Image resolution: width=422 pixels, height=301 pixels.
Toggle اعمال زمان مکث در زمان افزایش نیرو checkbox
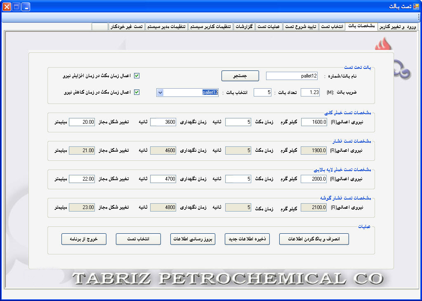[137, 76]
